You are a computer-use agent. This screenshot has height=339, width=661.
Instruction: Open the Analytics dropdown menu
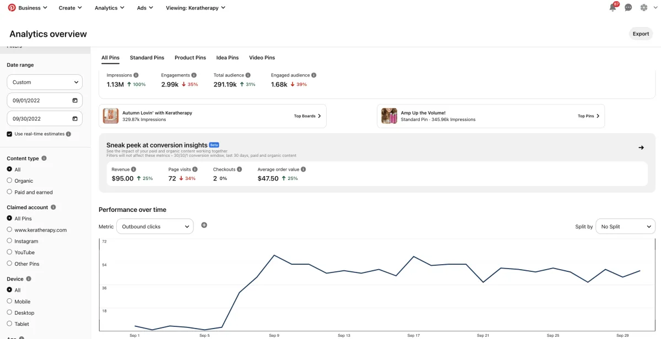click(110, 8)
